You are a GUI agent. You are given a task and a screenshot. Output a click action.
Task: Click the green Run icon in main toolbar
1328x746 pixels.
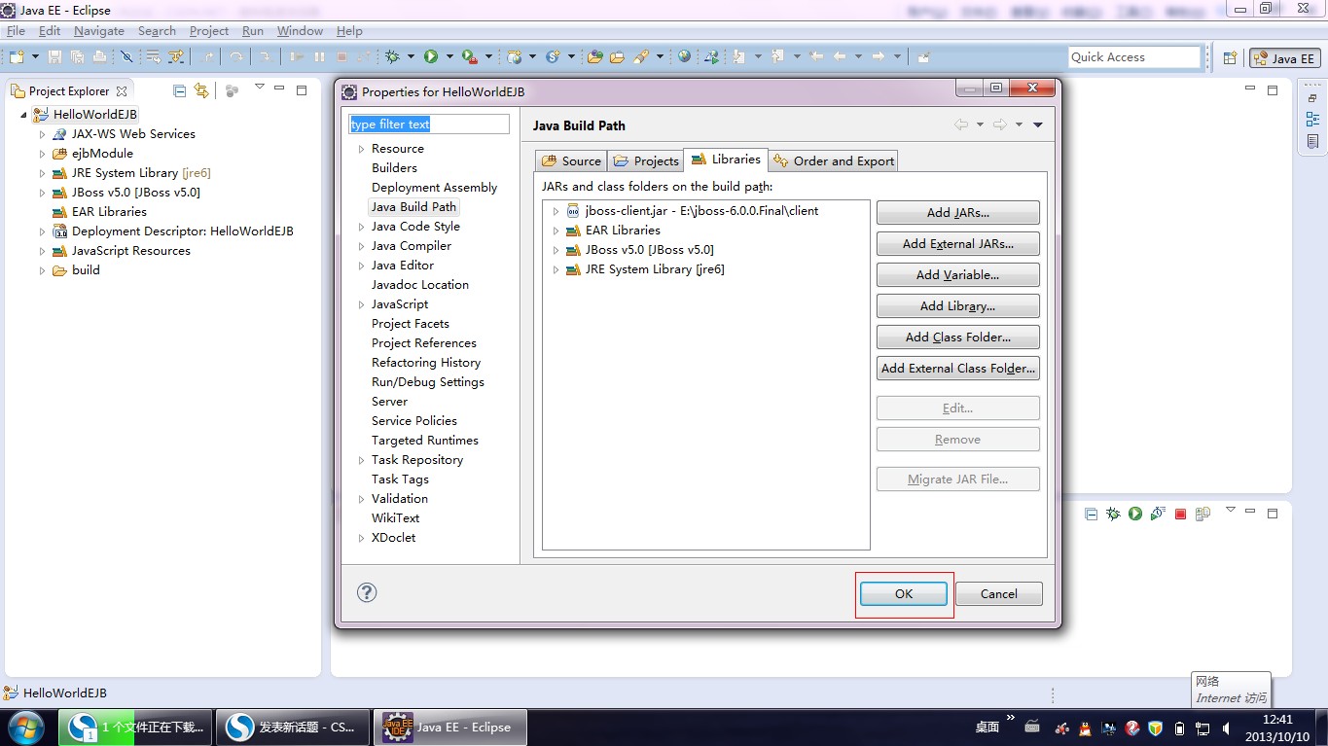point(431,57)
